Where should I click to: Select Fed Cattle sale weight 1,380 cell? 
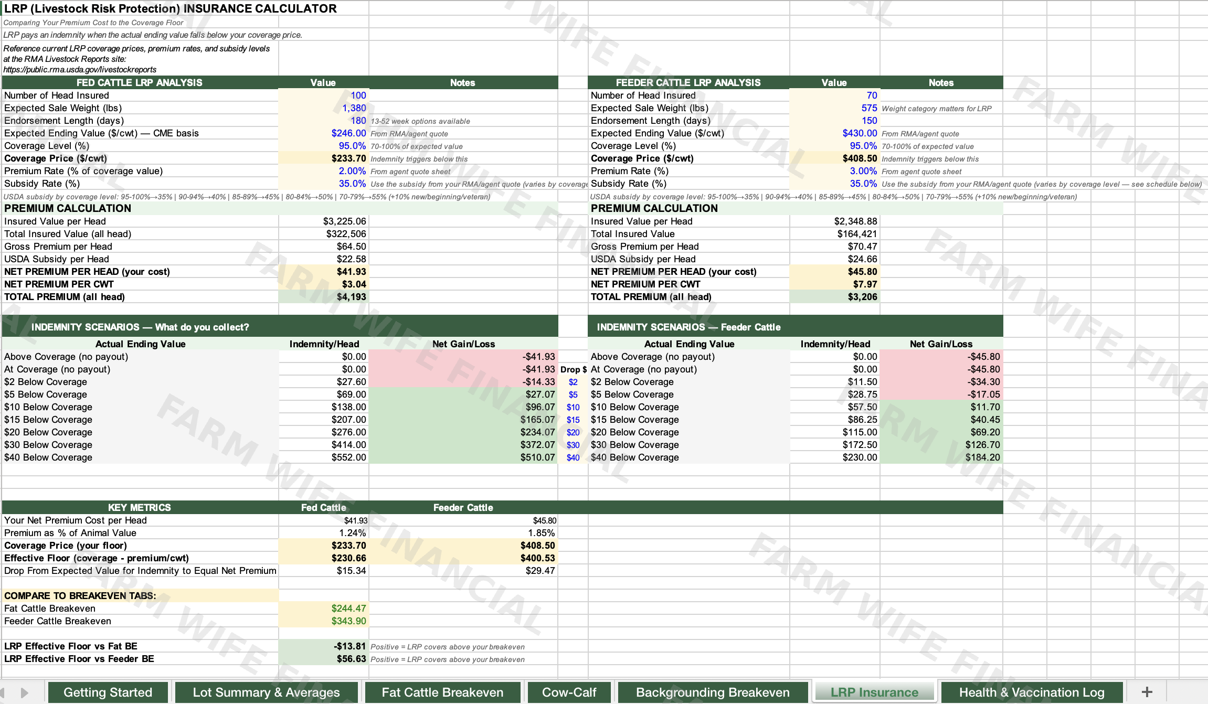coord(324,108)
